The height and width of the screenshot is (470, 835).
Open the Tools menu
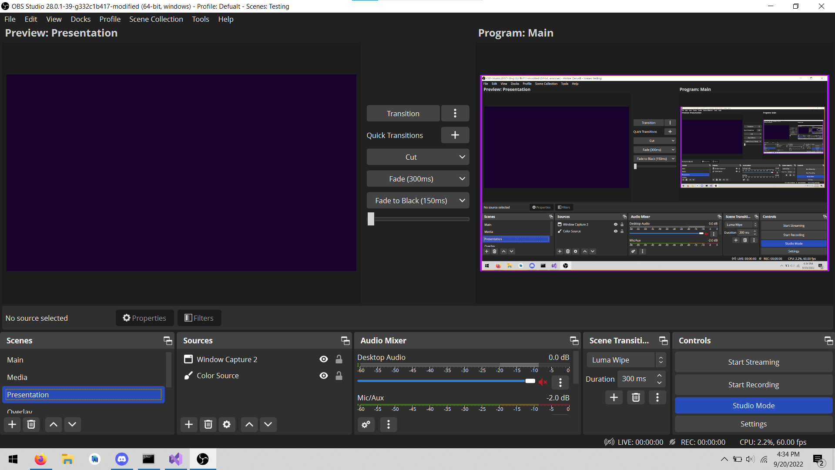201,19
